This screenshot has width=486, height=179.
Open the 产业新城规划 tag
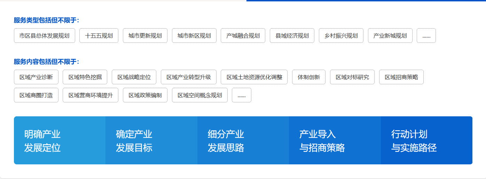pos(390,36)
